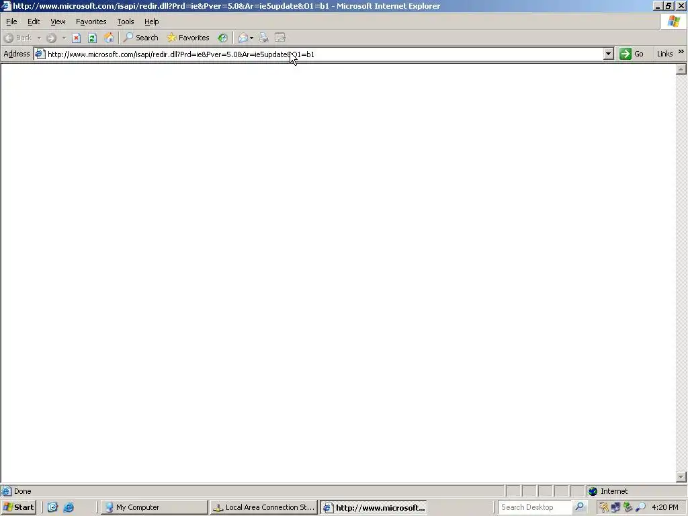The height and width of the screenshot is (516, 688).
Task: Open the Back history dropdown arrow
Action: coord(39,38)
